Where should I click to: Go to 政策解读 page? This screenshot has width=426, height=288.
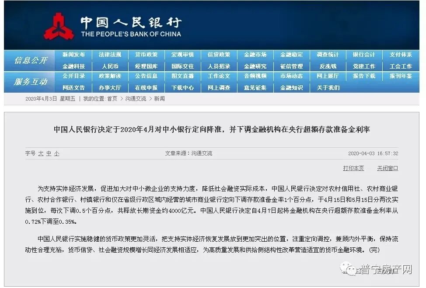click(110, 76)
